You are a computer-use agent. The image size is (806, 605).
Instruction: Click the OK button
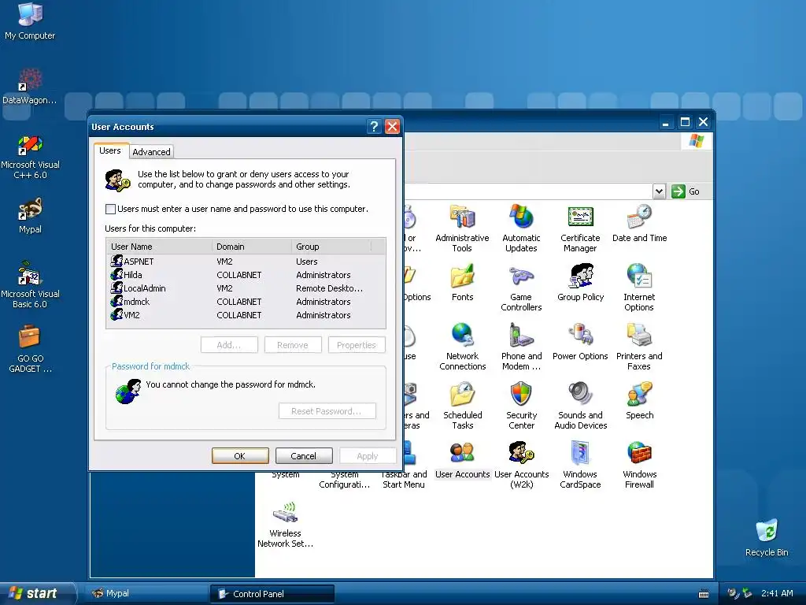click(x=240, y=456)
